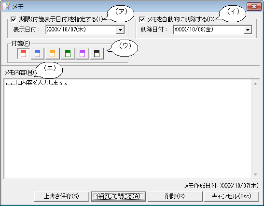Viewport: 264px width, 206px height.
Task: Select the black sticky note icon
Action: 97,54
